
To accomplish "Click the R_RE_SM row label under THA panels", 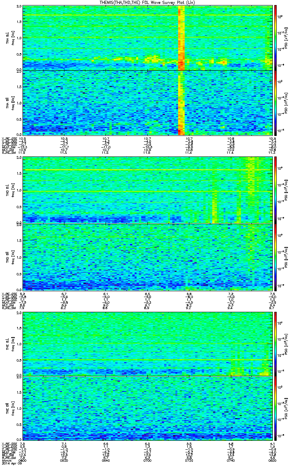I will coord(9,153).
